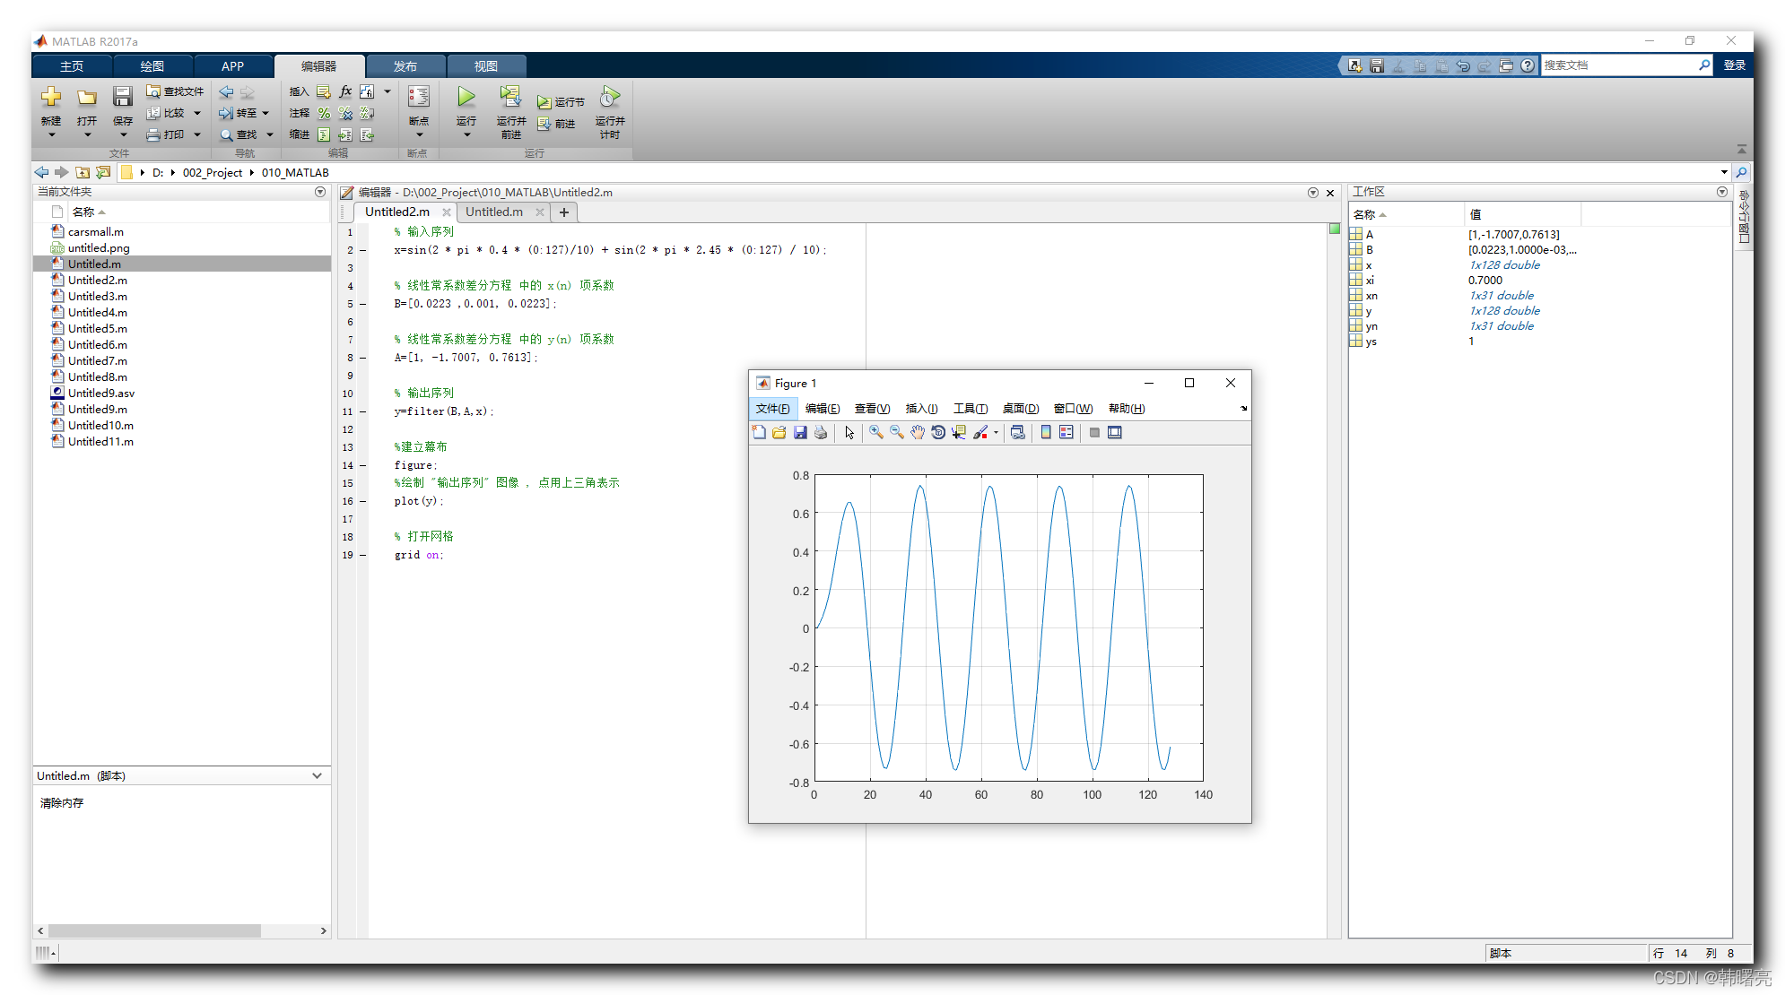This screenshot has height=995, width=1785.
Task: Click the Find Files (查找文件) icon
Action: pyautogui.click(x=153, y=91)
